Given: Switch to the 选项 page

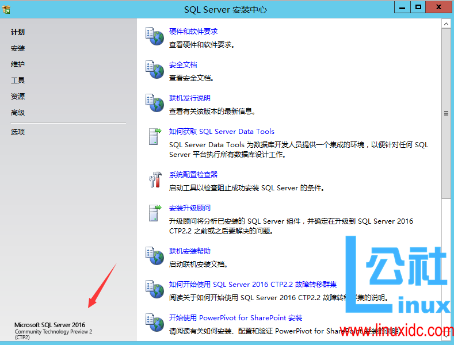Looking at the screenshot, I should (x=18, y=132).
